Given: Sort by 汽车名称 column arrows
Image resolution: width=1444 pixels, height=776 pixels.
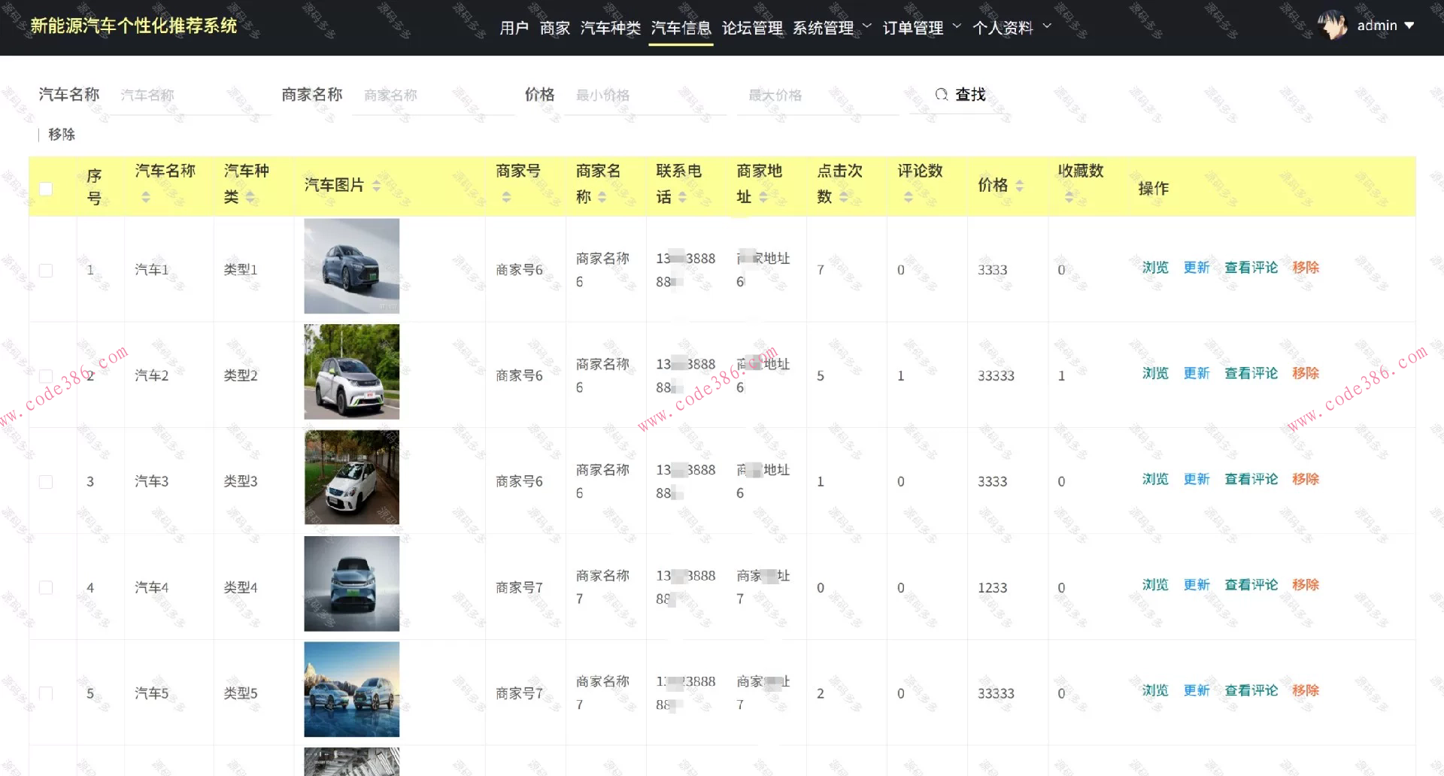Looking at the screenshot, I should pos(145,198).
